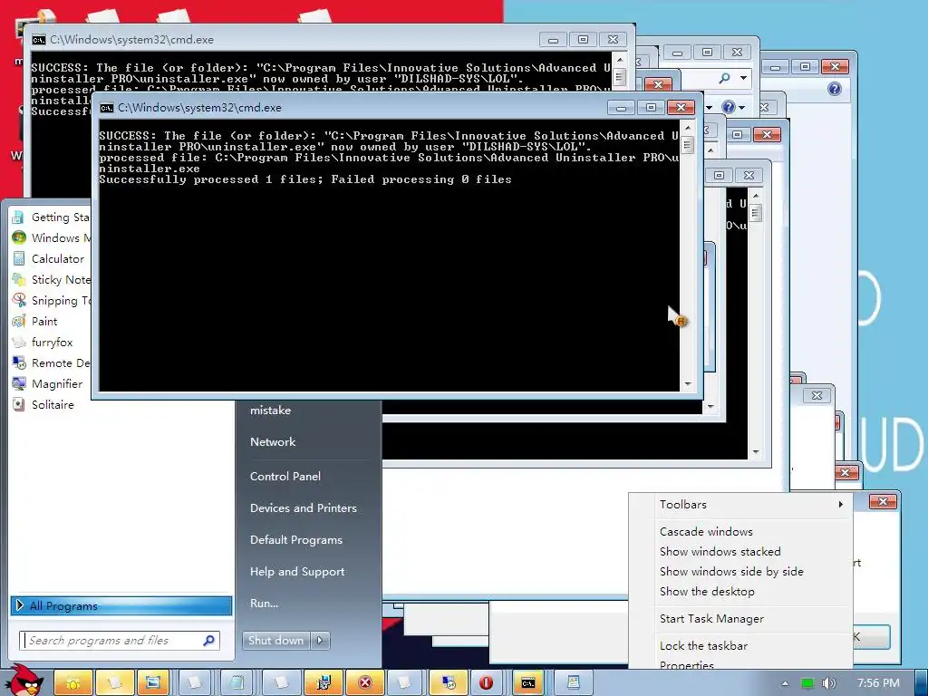Show hidden tray icons arrow
This screenshot has width=928, height=696.
pos(785,683)
